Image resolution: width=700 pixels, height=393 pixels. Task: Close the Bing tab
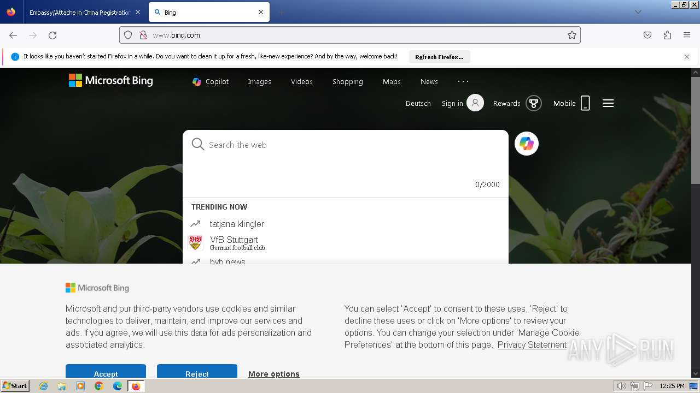261,12
